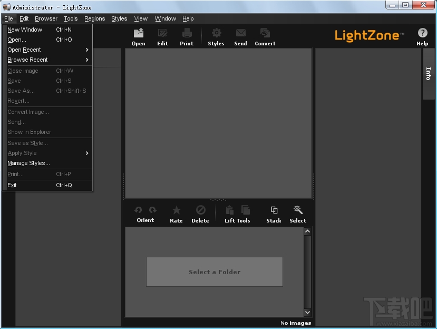This screenshot has width=437, height=329.
Task: Select the magic wand Select icon
Action: click(297, 209)
